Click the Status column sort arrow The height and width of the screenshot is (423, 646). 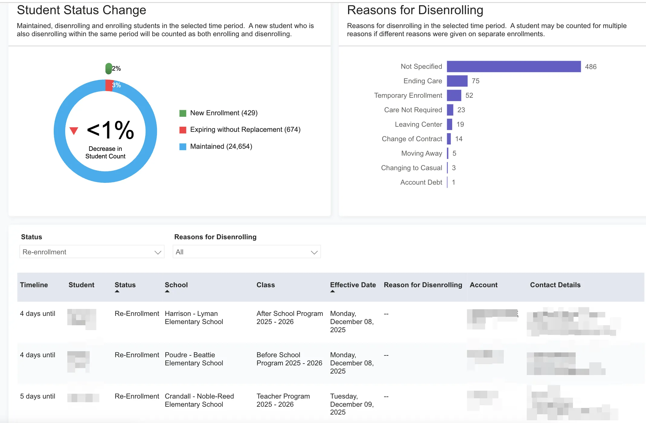click(x=117, y=291)
